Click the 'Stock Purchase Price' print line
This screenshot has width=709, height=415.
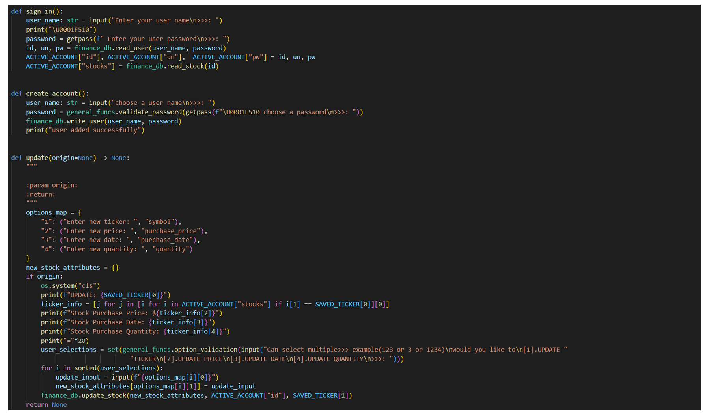click(132, 313)
